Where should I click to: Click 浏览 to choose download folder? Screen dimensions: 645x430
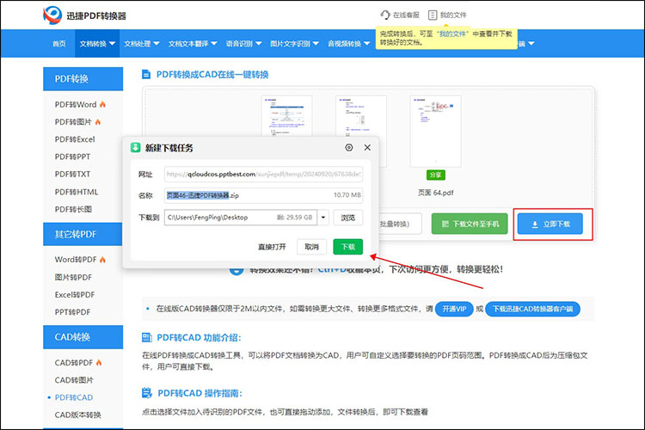tap(348, 218)
